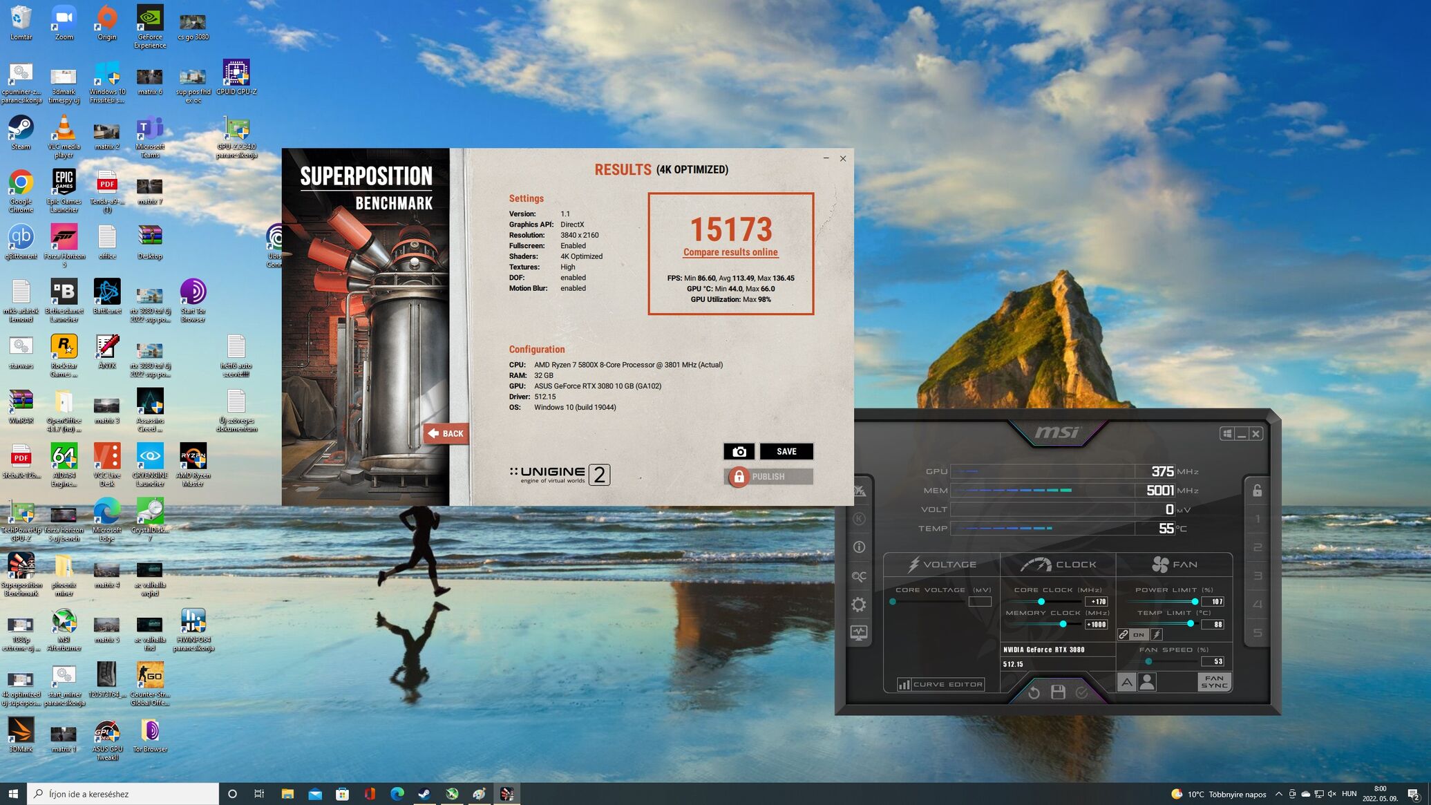Viewport: 1431px width, 805px height.
Task: Click the profile lock icon in Afterburner
Action: pos(1257,491)
